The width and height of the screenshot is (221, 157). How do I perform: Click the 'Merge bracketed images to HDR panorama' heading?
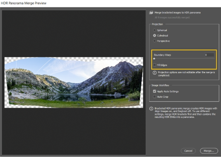click(x=178, y=13)
